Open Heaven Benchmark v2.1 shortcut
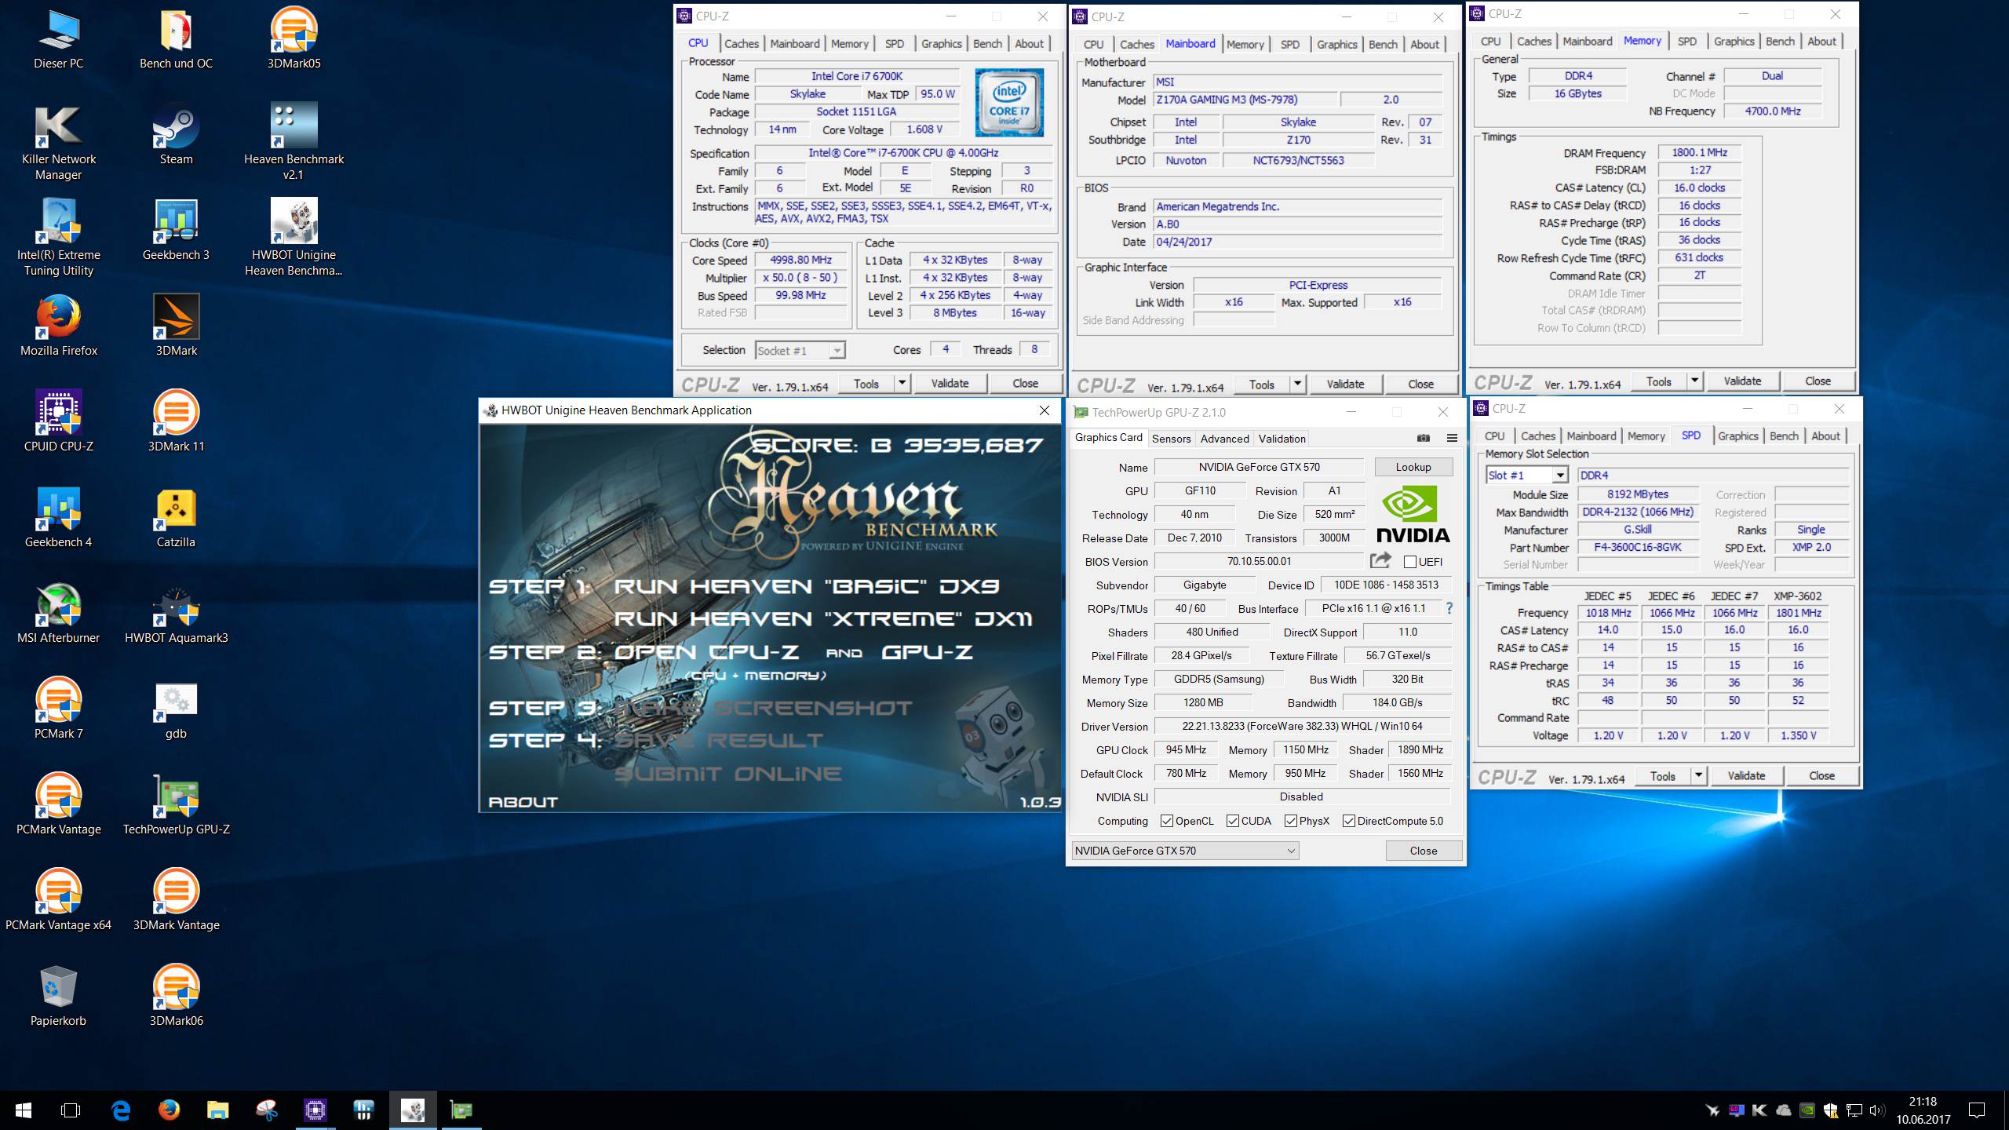This screenshot has height=1130, width=2009. coord(294,141)
